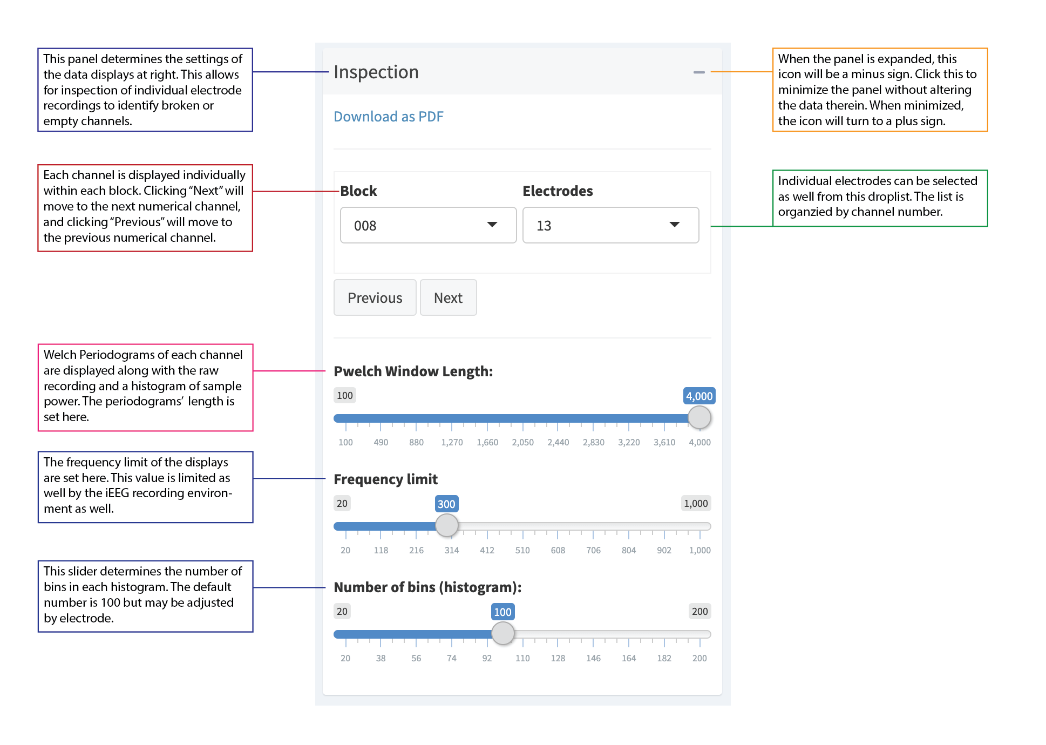Image resolution: width=1046 pixels, height=745 pixels.
Task: Click the Pwelch Window Length slider handle
Action: coord(699,418)
